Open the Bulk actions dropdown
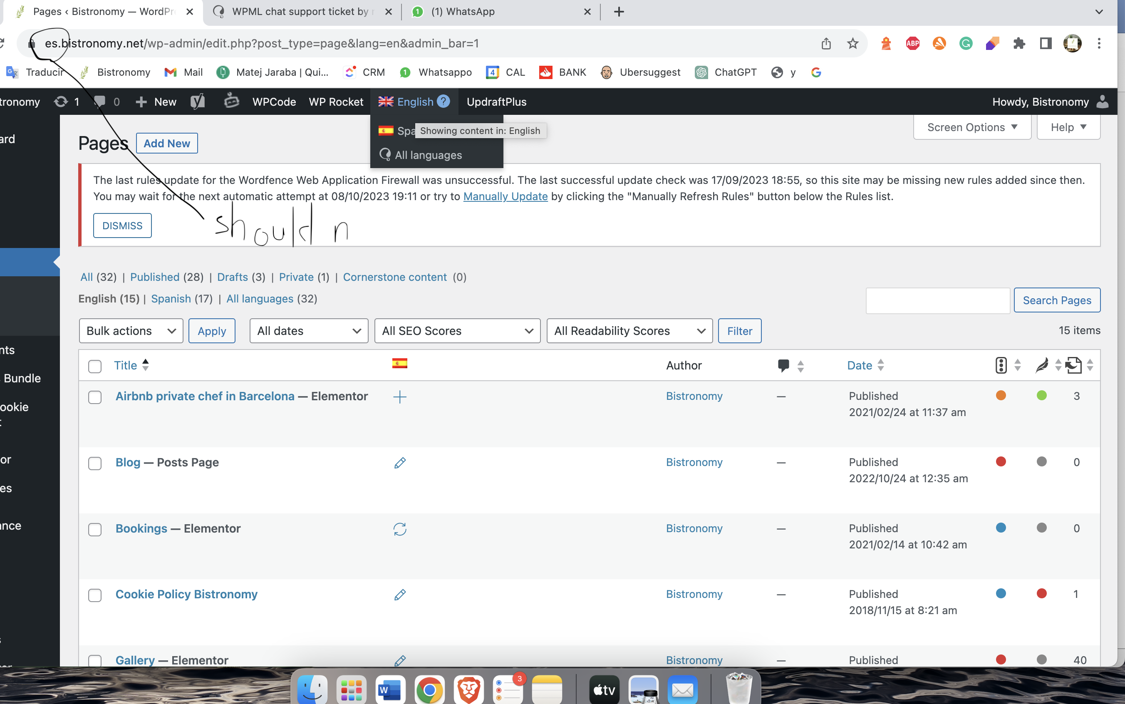 [x=131, y=331]
